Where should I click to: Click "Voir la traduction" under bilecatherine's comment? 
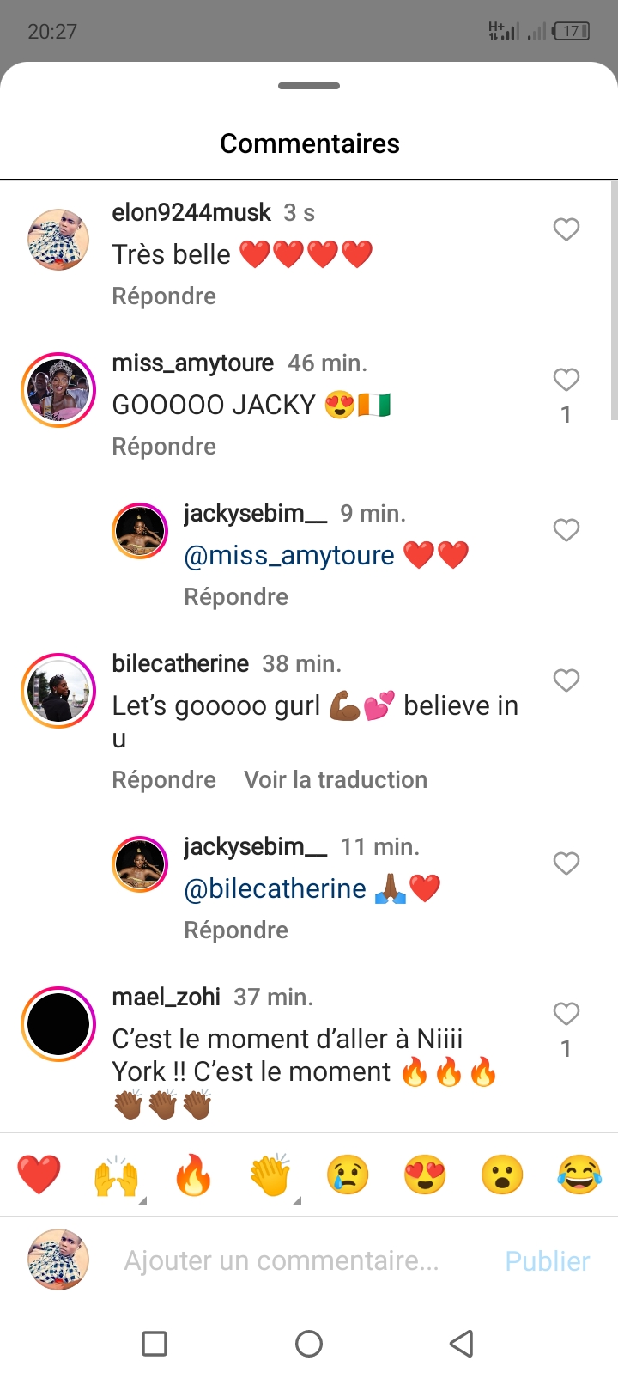click(336, 780)
